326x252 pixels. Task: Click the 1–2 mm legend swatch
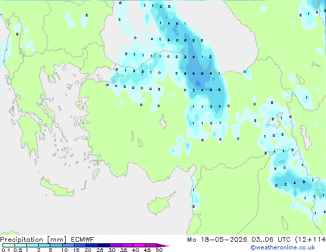tap(32, 245)
